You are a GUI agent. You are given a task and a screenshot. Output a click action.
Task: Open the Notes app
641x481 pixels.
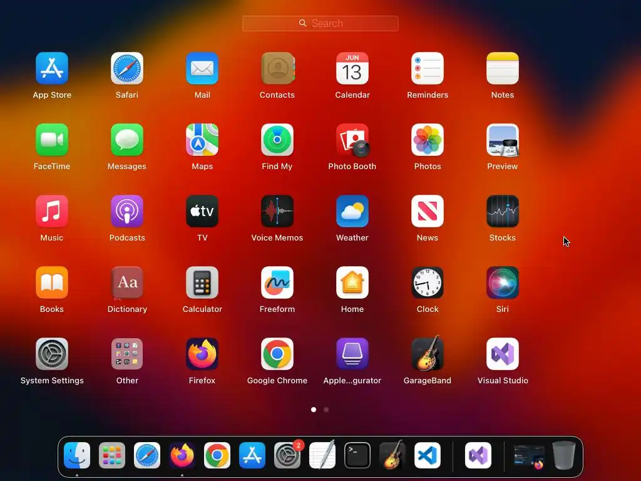pos(503,68)
